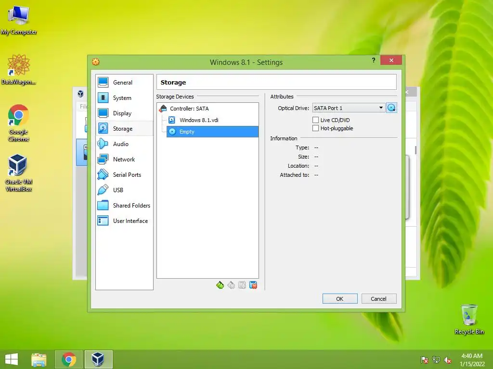The height and width of the screenshot is (369, 493).
Task: Open the Recycle Bin
Action: 469,319
